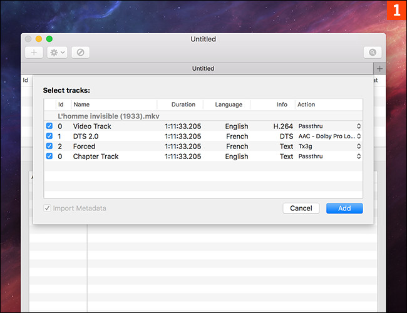407x313 pixels.
Task: Click the Import Metadata checkbox
Action: coord(48,208)
